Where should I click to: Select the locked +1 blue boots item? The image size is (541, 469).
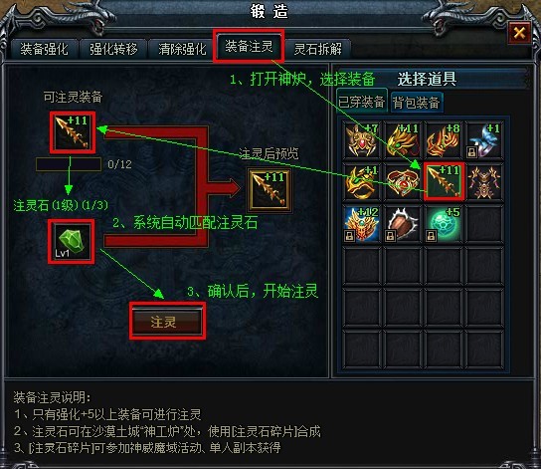484,141
